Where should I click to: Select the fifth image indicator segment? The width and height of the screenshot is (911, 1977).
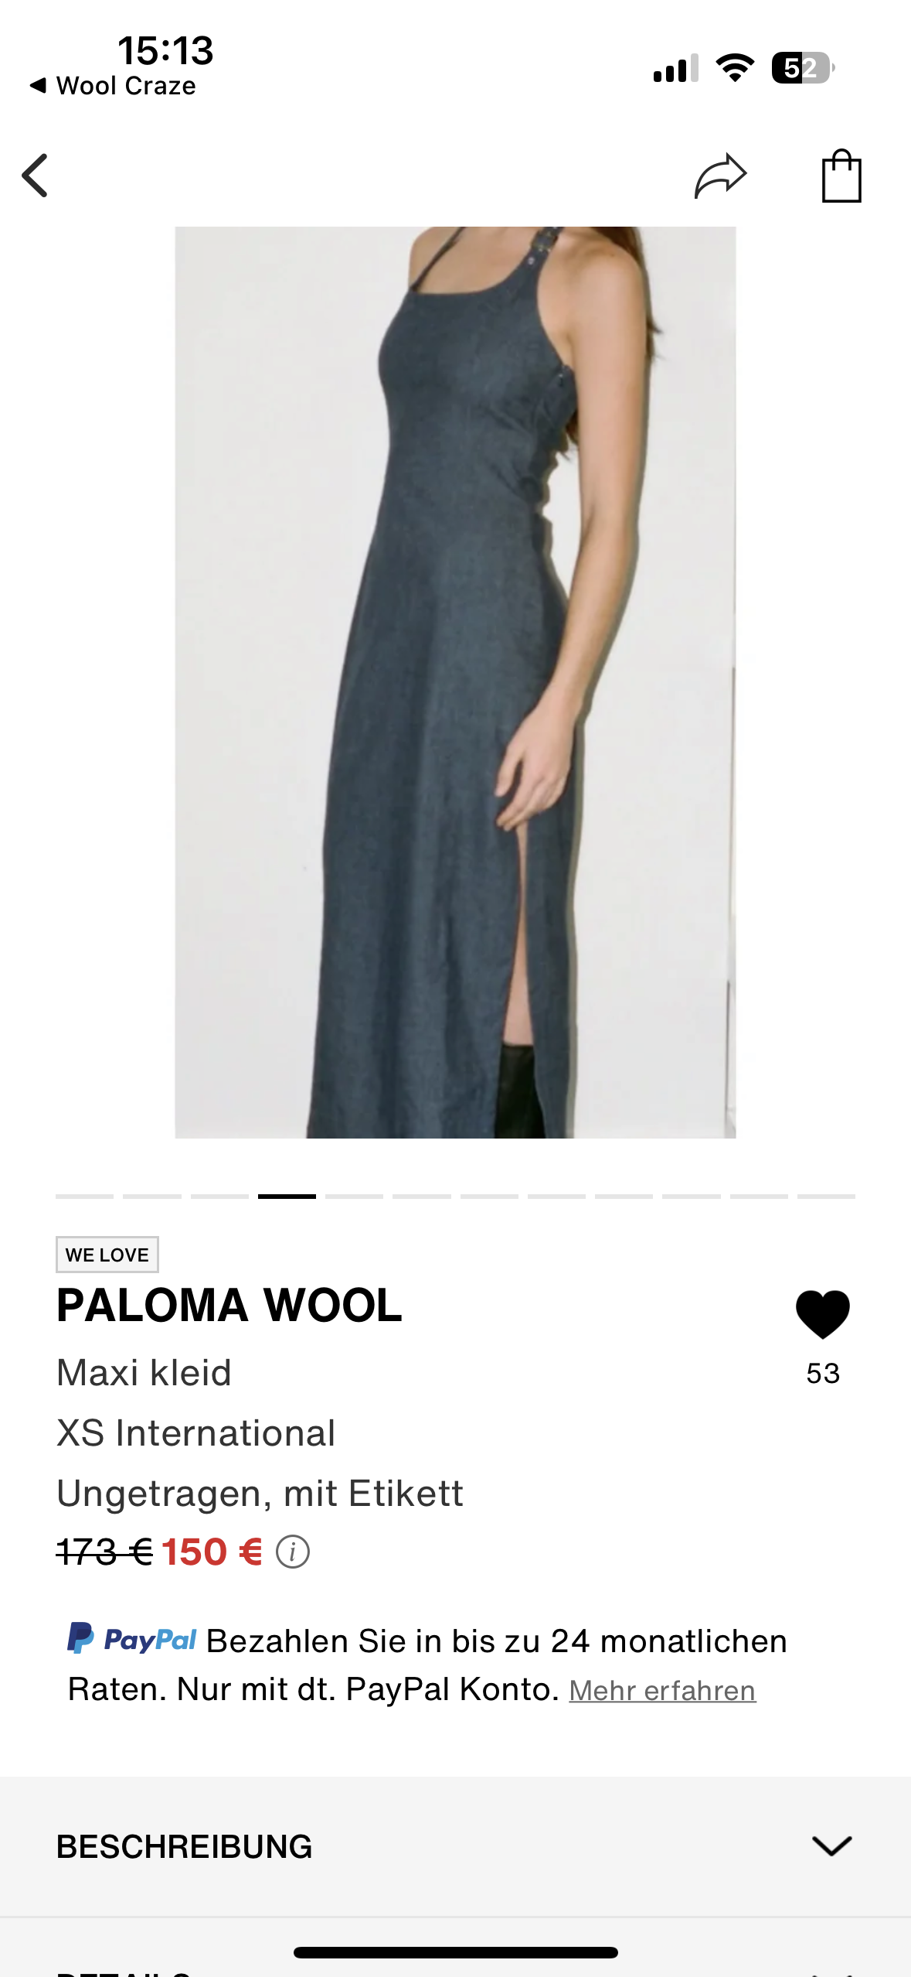pos(354,1197)
